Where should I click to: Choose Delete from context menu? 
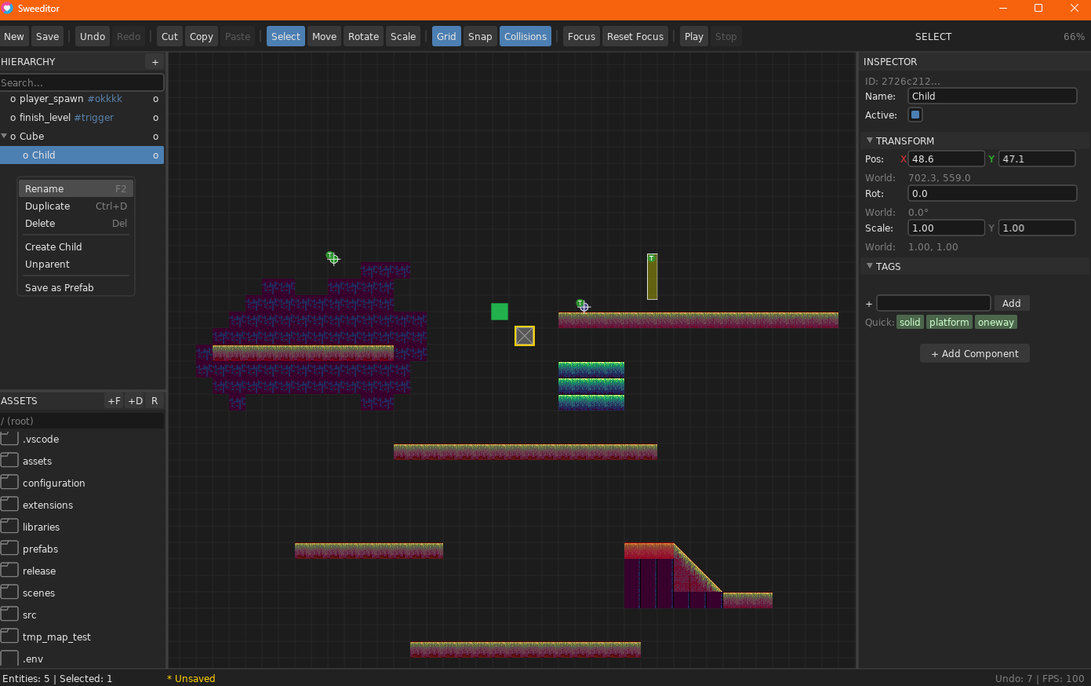[76, 224]
